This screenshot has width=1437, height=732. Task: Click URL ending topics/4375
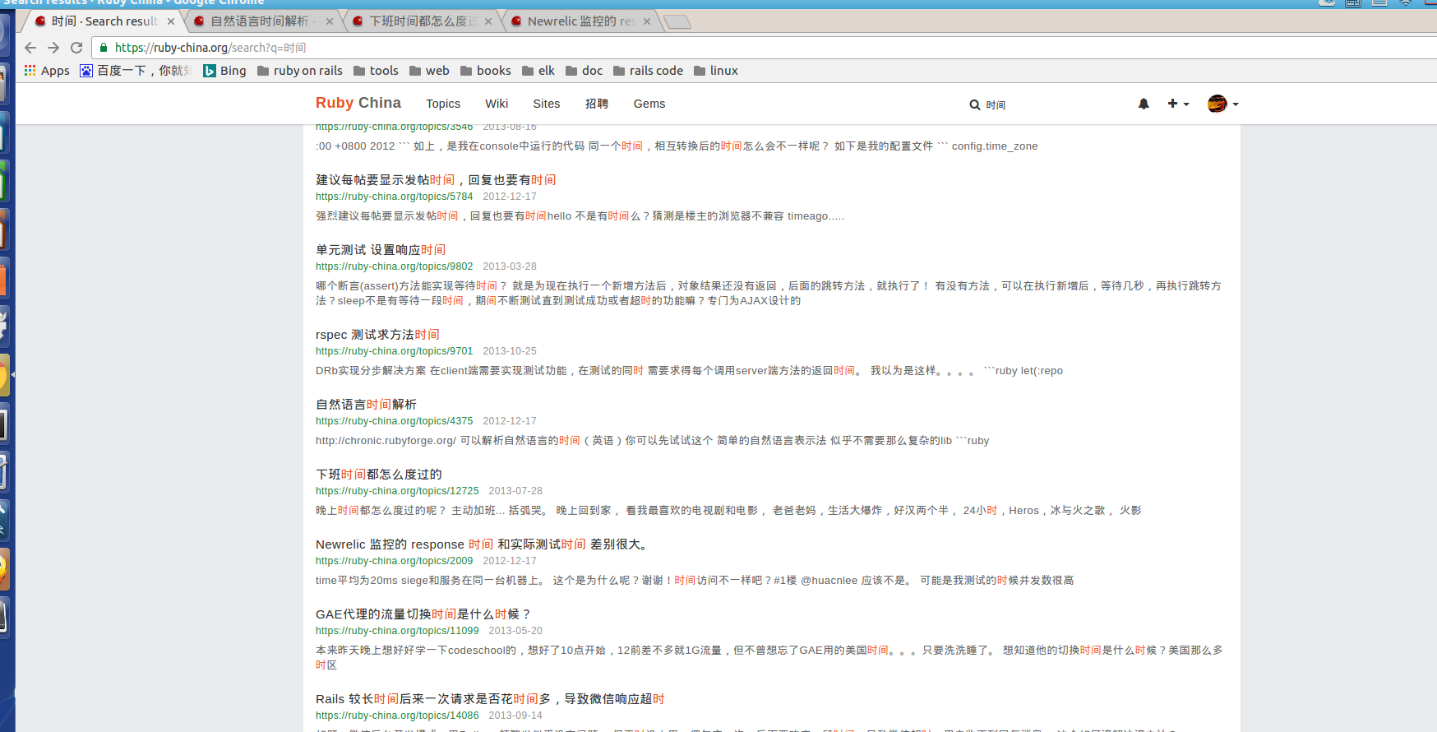coord(395,421)
